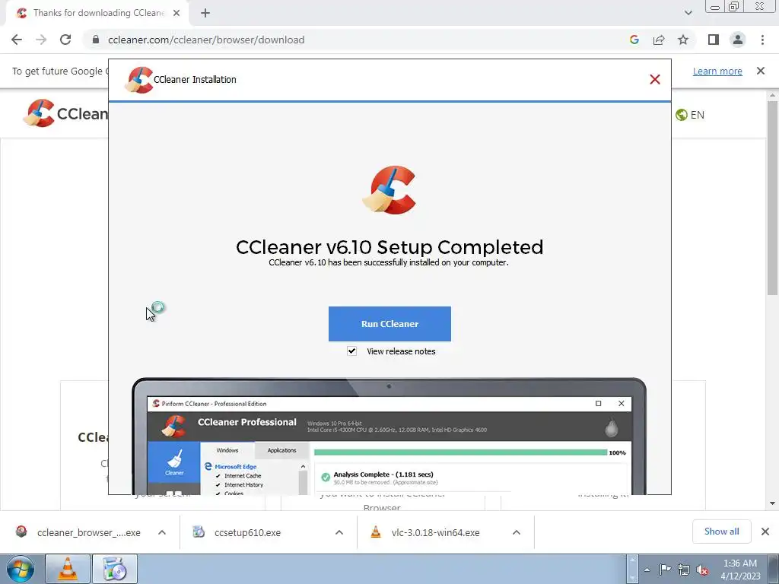Click the padlock site info icon
Image resolution: width=779 pixels, height=584 pixels.
pyautogui.click(x=96, y=40)
